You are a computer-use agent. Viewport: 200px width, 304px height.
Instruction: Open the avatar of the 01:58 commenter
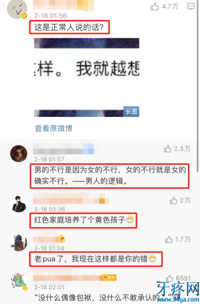pos(19,243)
